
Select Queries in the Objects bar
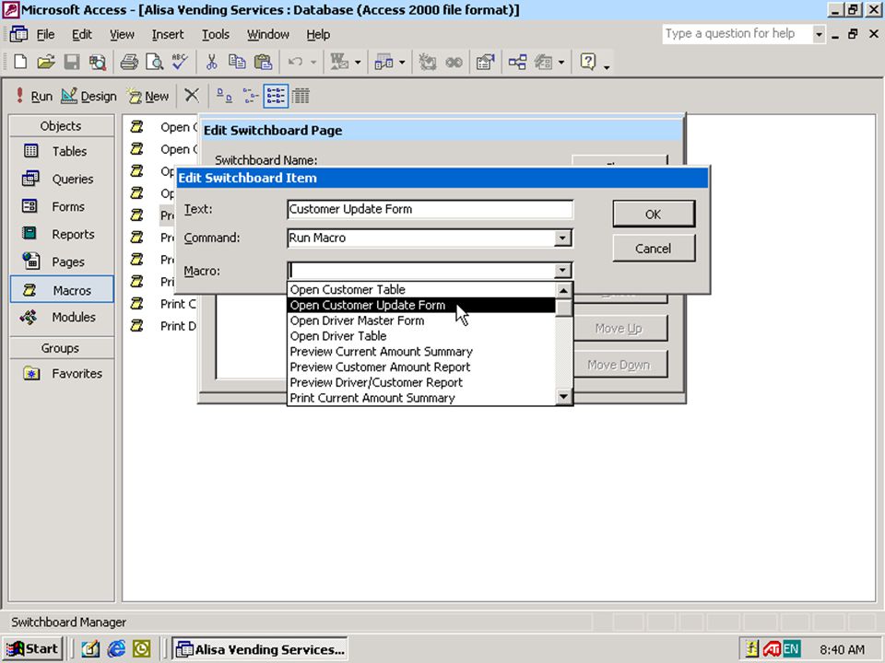[62, 179]
